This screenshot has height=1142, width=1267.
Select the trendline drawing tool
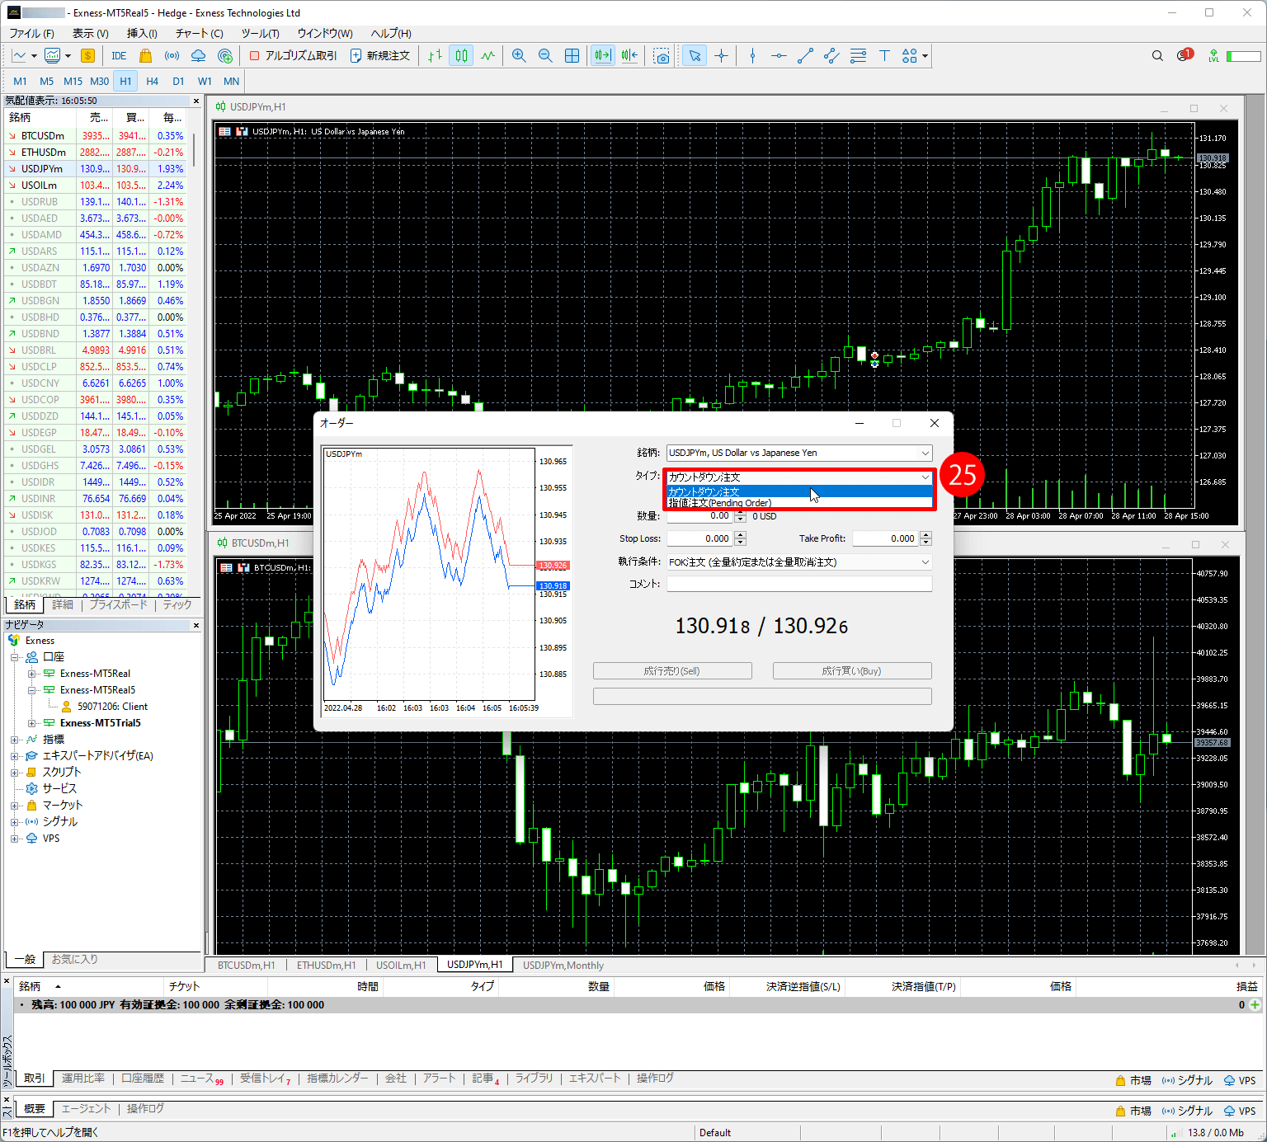click(x=805, y=56)
